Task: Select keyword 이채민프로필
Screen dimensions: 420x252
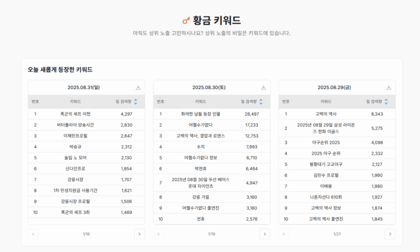Action: [x=75, y=136]
